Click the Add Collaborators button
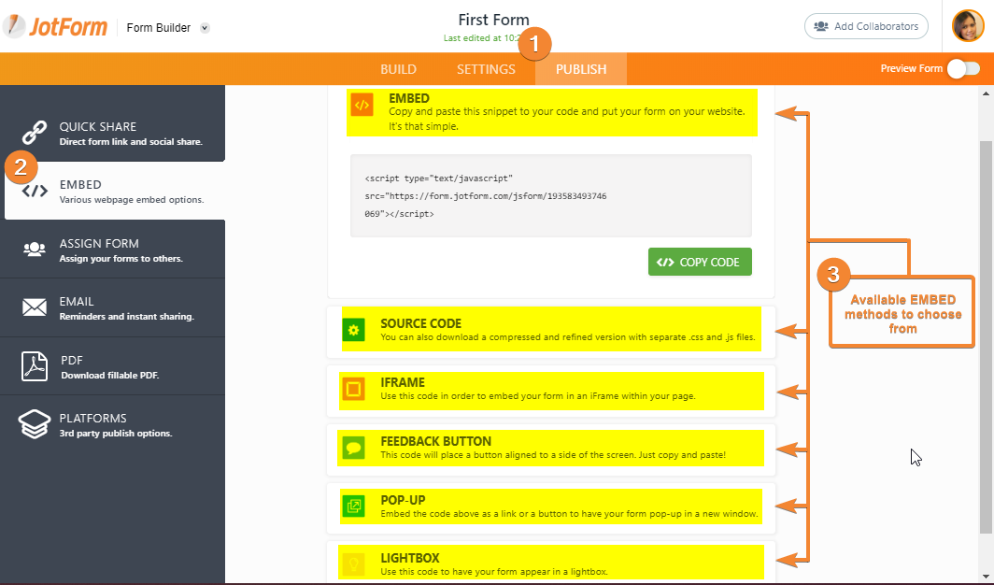The width and height of the screenshot is (994, 585). pyautogui.click(x=866, y=26)
